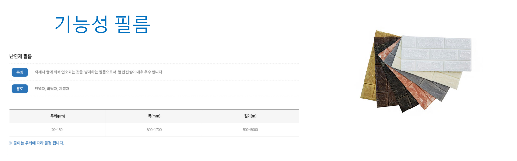The height and width of the screenshot is (161, 517).
Task: Click the 난연제 필름 section heading
Action: (20, 56)
